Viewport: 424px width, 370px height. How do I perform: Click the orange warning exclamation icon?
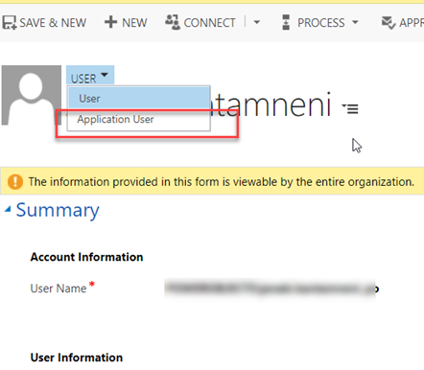pyautogui.click(x=15, y=182)
